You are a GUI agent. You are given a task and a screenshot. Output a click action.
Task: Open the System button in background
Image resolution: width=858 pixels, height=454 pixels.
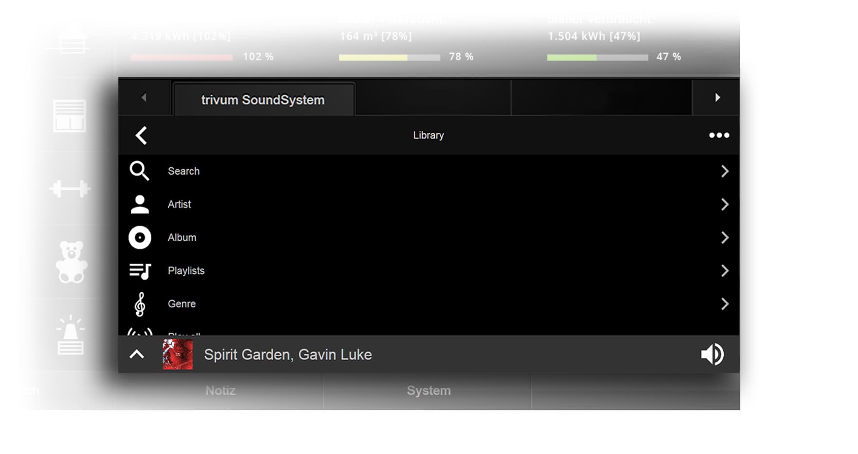[x=429, y=390]
